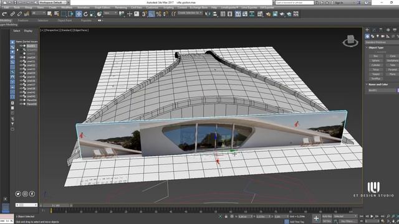This screenshot has width=399, height=224.
Task: Activate Select and Scale tool
Action: [x=92, y=14]
